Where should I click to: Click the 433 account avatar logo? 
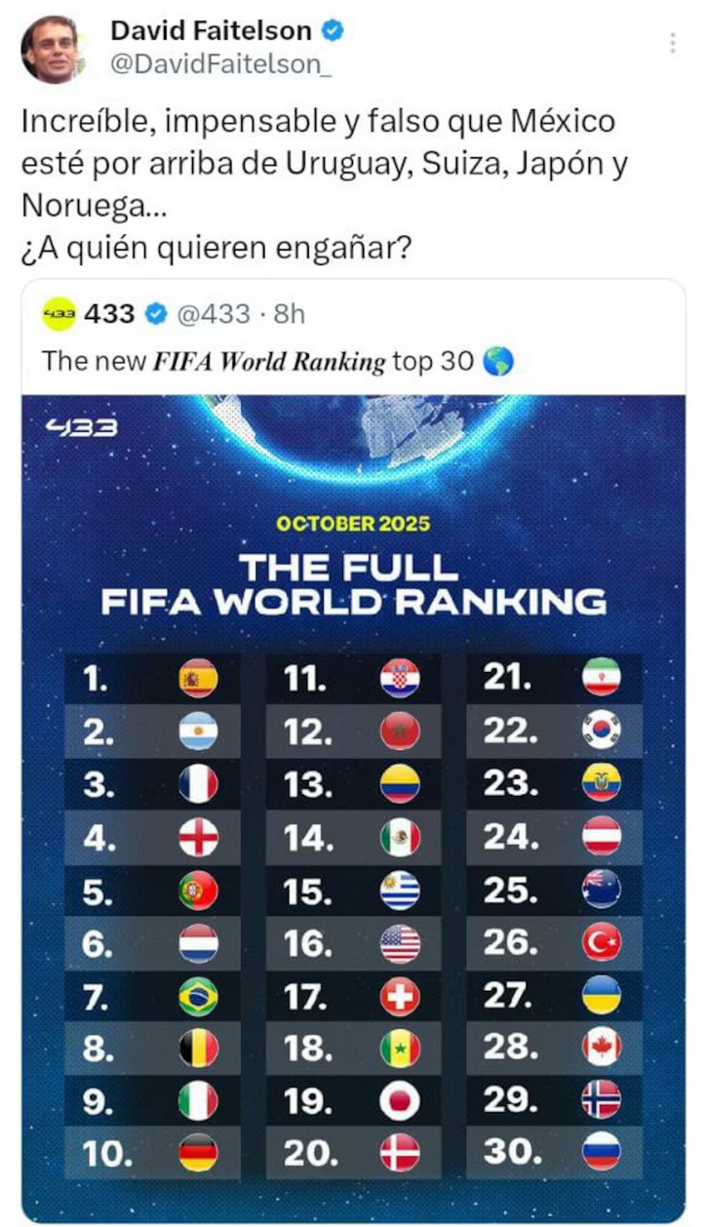coord(59,313)
